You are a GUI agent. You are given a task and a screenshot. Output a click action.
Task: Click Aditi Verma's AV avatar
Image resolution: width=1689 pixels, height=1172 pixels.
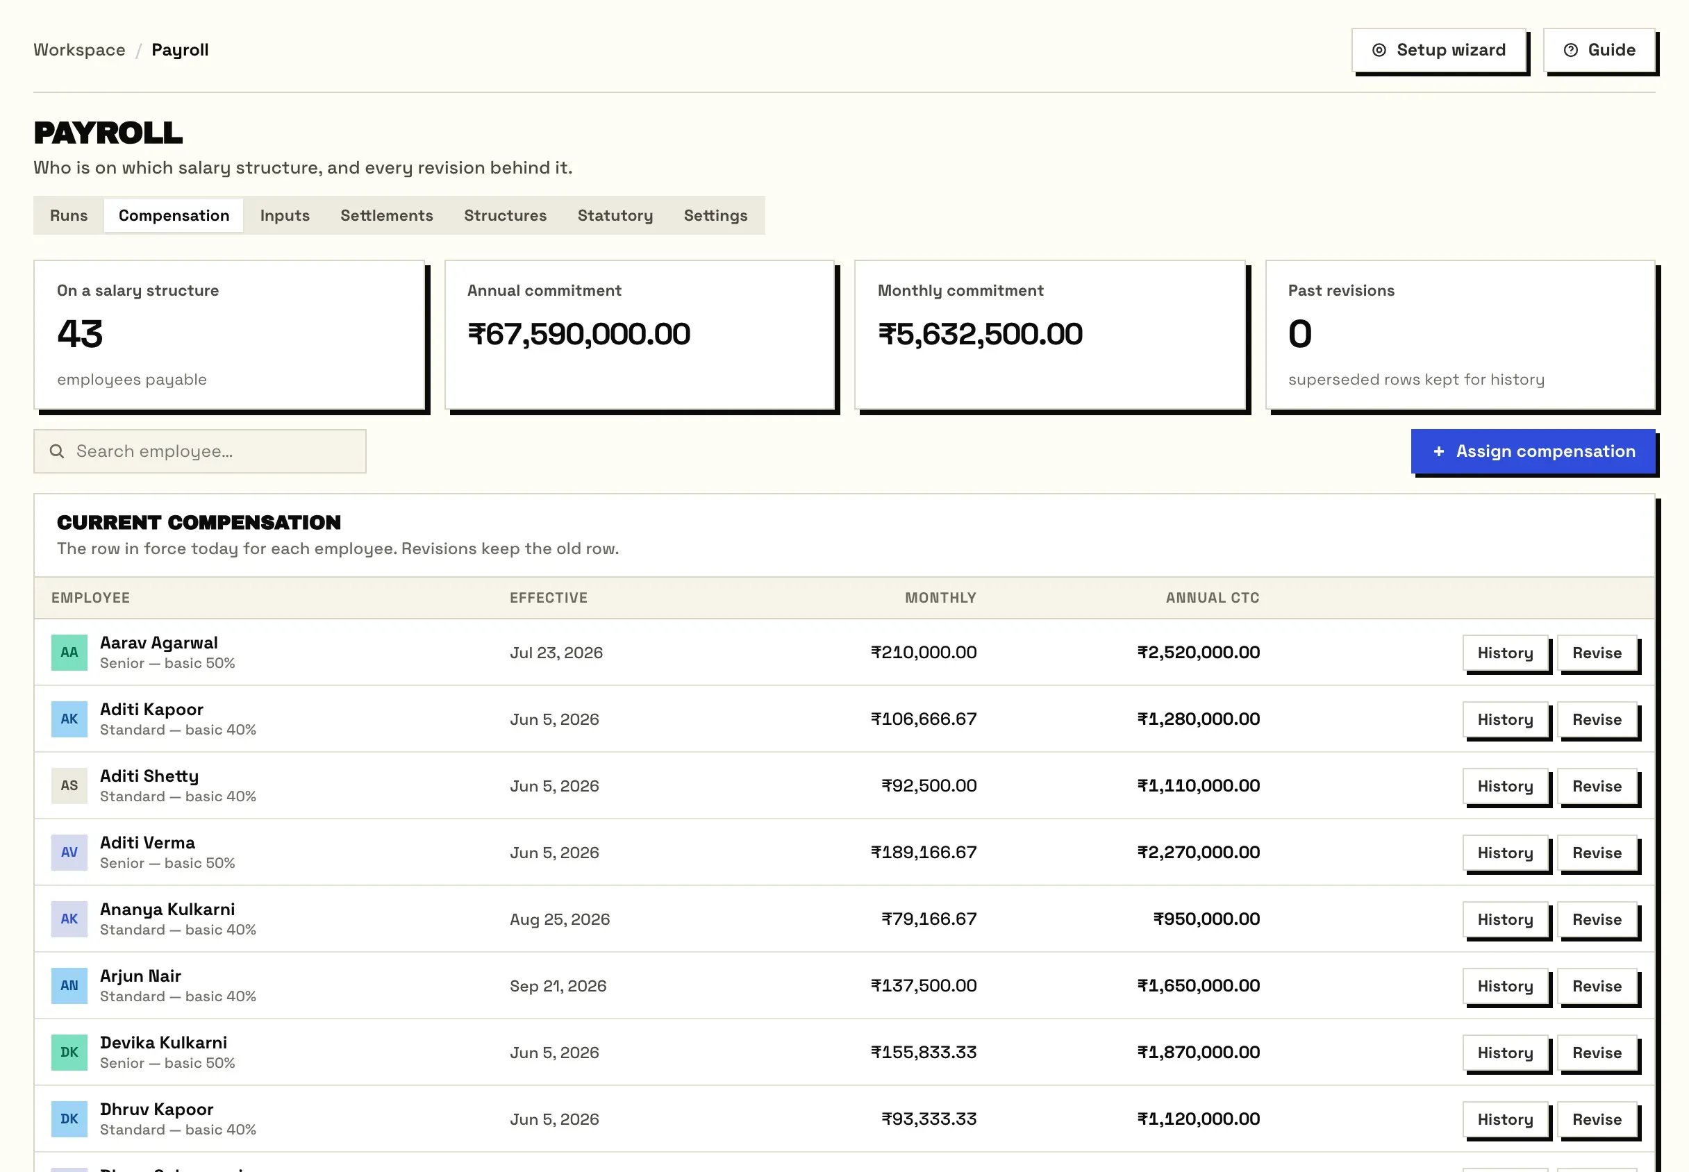[x=69, y=852]
